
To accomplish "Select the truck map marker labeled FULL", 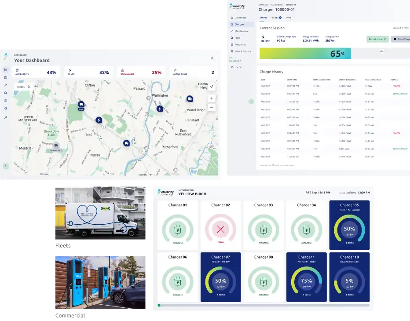I will [81, 105].
